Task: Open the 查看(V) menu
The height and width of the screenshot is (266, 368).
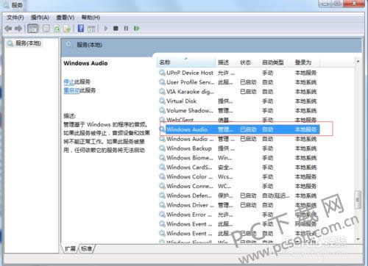Action: (65, 18)
